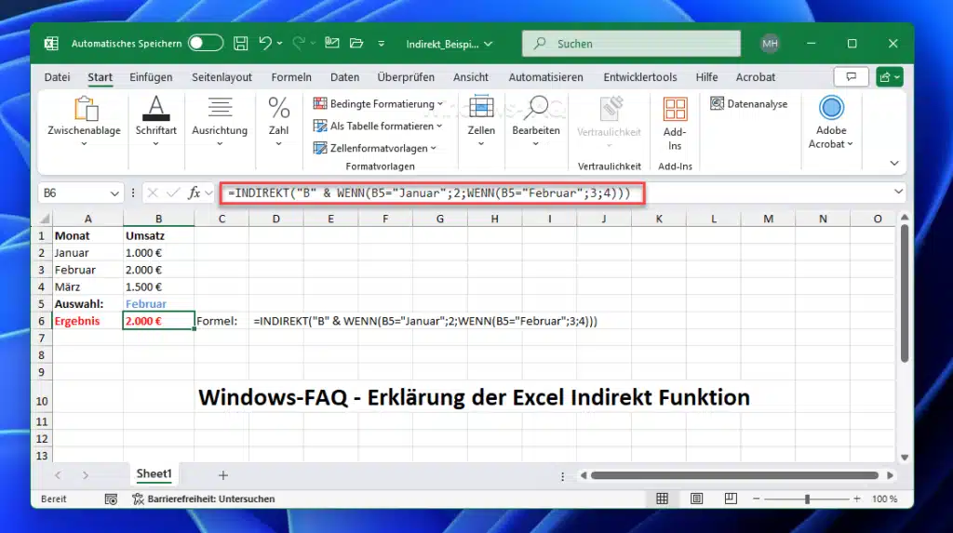The image size is (953, 533).
Task: Open the Automatisieren tab
Action: [545, 77]
